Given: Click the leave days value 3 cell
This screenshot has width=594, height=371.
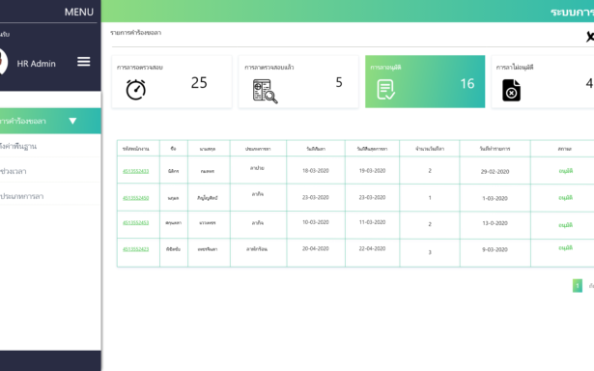Looking at the screenshot, I should pyautogui.click(x=430, y=252).
